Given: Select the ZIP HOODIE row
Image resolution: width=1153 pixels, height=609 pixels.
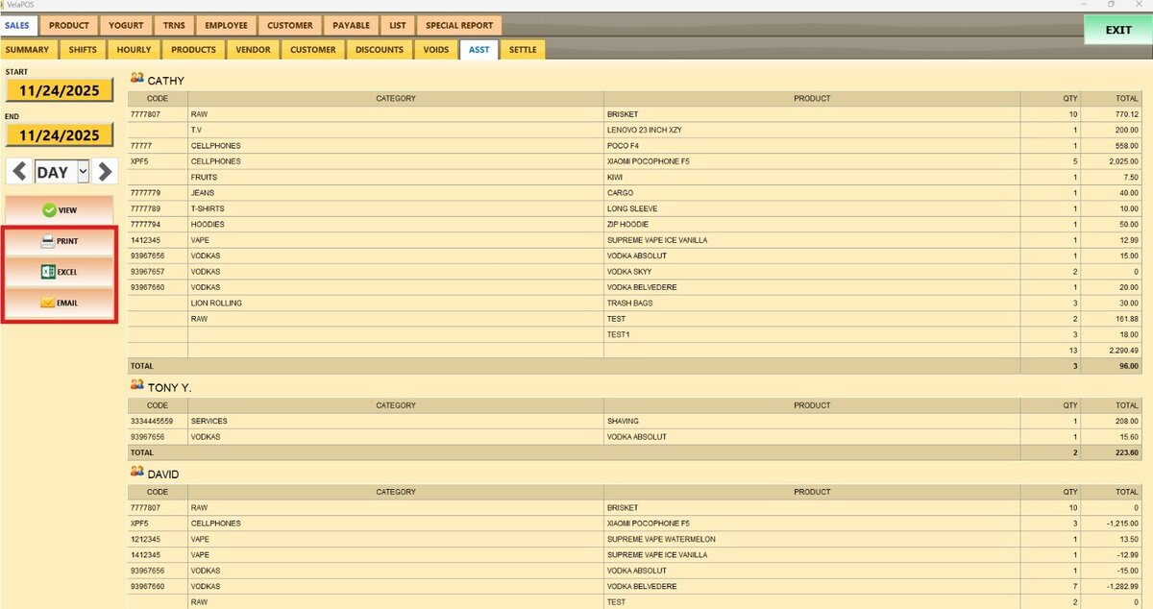Looking at the screenshot, I should tap(633, 224).
